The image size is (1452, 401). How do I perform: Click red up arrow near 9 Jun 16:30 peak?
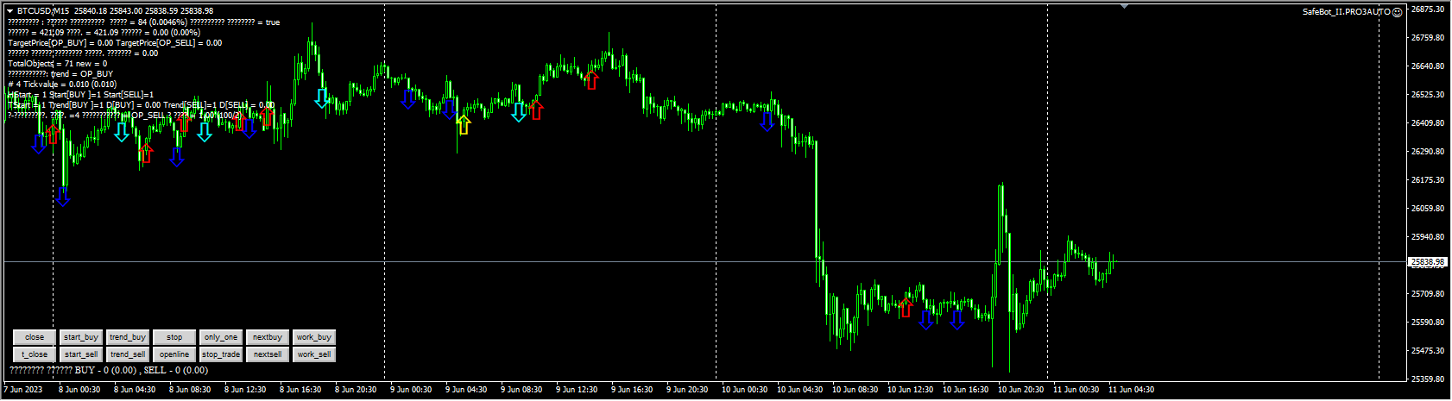click(x=591, y=79)
